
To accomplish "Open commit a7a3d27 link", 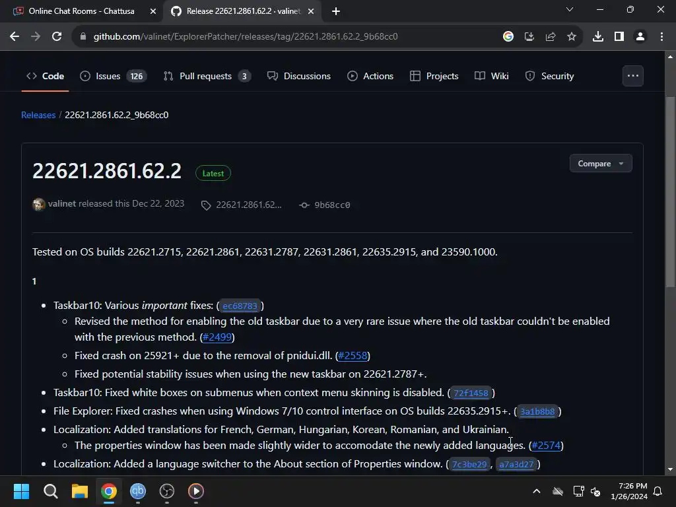I will pyautogui.click(x=516, y=464).
